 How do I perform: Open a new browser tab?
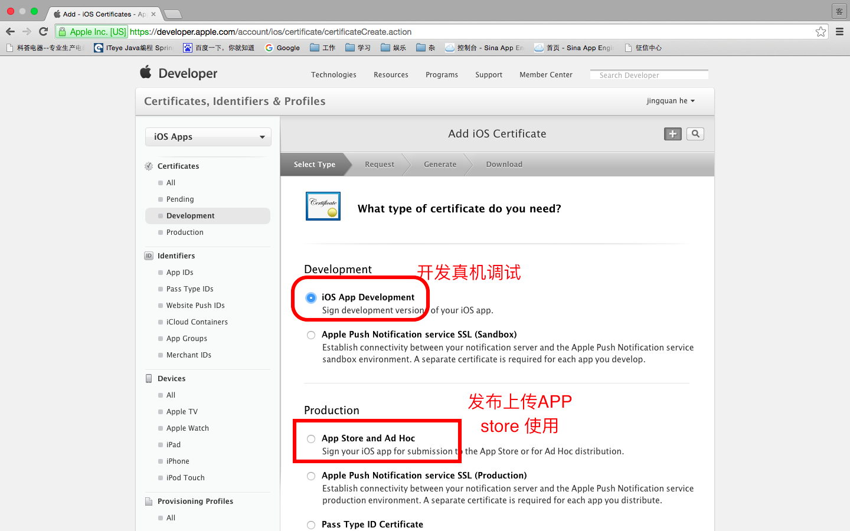(x=172, y=14)
